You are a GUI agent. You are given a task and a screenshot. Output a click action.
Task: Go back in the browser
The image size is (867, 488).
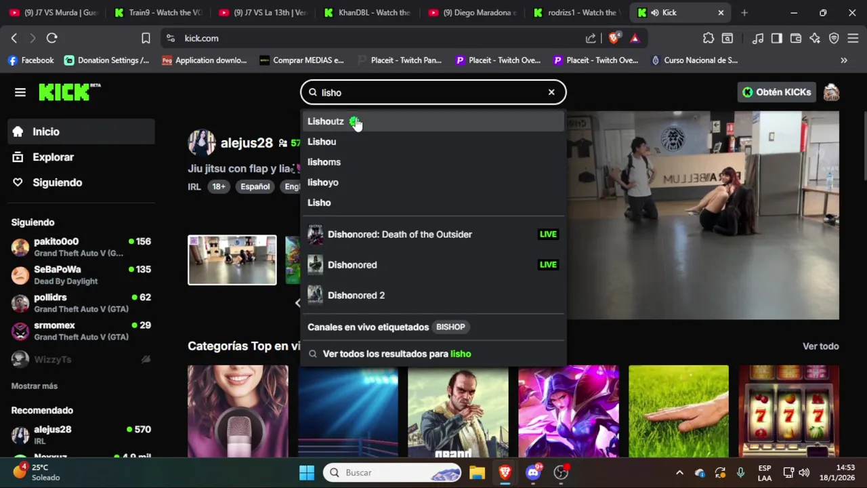pyautogui.click(x=14, y=39)
